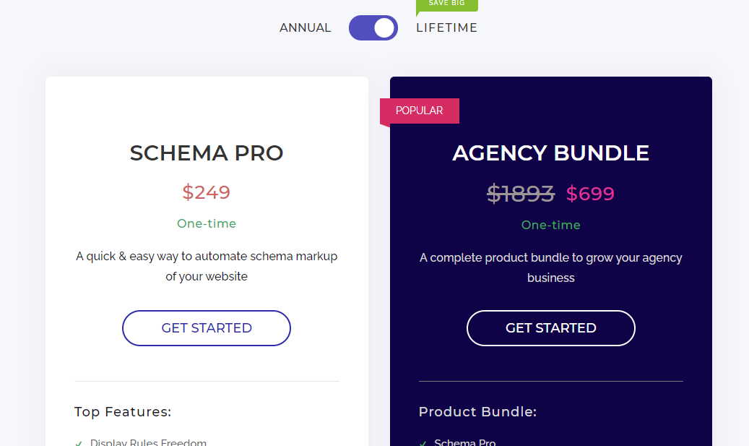The width and height of the screenshot is (749, 446).
Task: Click checkmark beside Schema Pro bundle item
Action: point(423,442)
